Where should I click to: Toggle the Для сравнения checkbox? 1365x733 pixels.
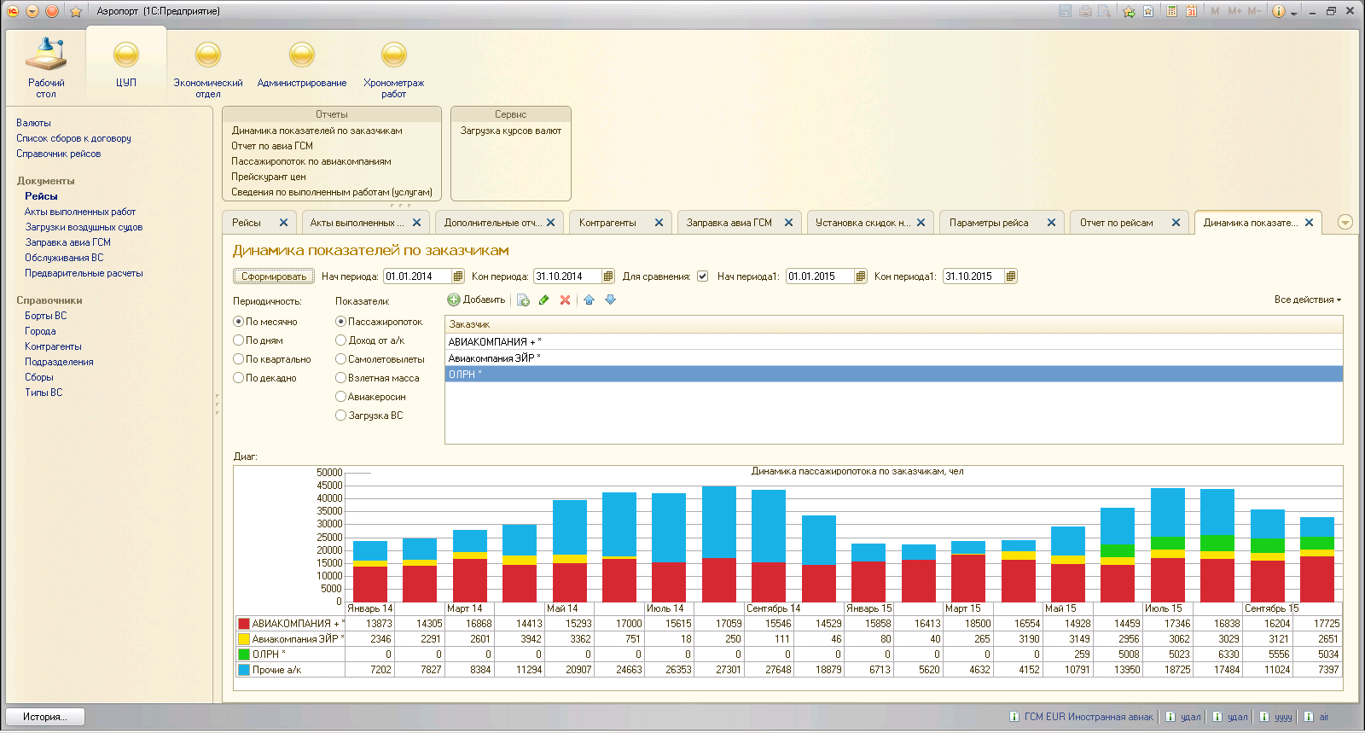coord(702,276)
